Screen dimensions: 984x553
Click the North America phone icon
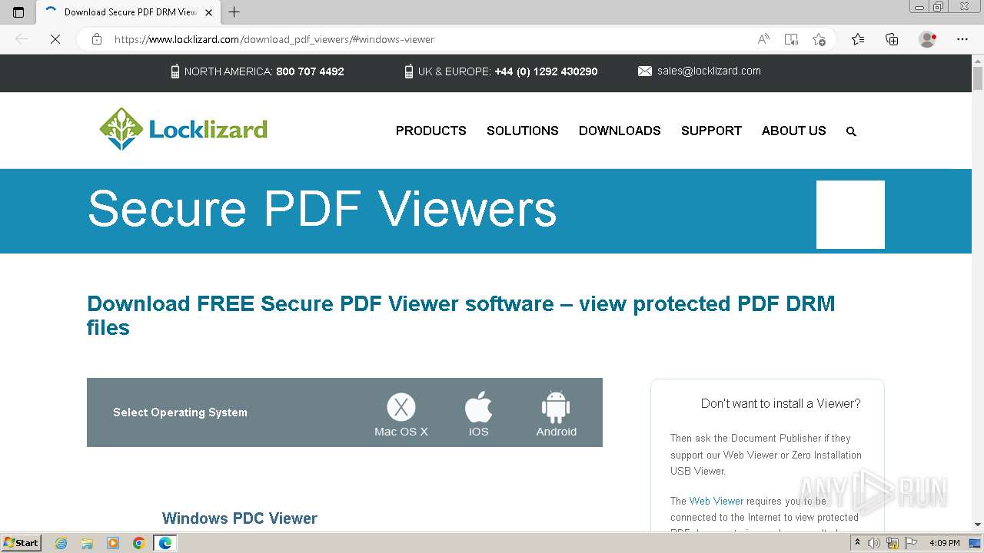[175, 71]
